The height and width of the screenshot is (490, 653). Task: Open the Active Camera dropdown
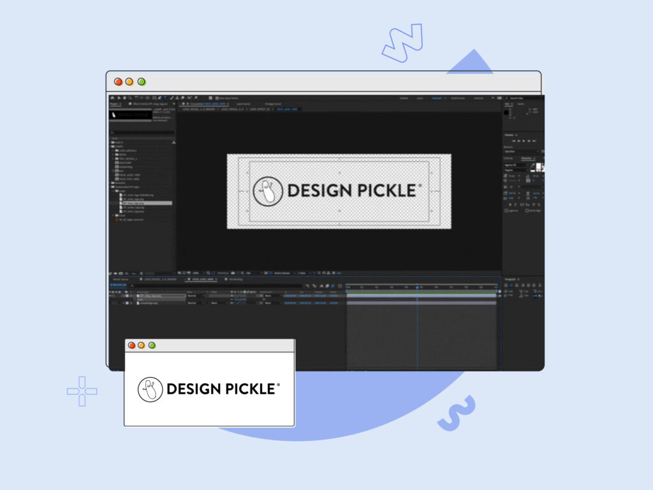coord(284,273)
